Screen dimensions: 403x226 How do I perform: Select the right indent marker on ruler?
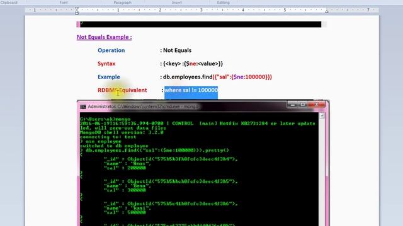pos(326,11)
